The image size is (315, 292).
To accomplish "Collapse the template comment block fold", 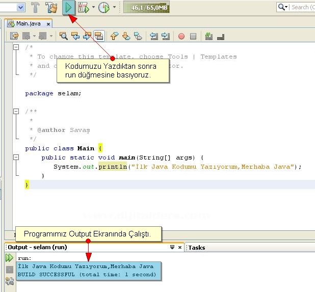I will point(16,47).
